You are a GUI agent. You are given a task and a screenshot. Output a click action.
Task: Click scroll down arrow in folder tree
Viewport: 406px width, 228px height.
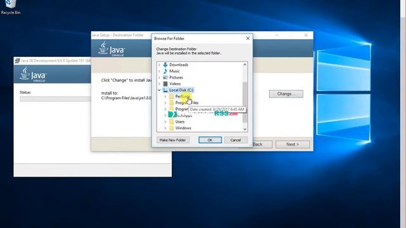coord(245,129)
